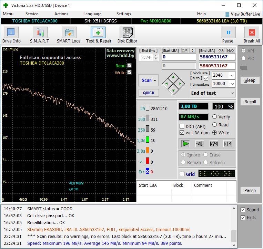Image resolution: width=263 pixels, height=249 pixels.
Task: Expand the timeout 10000 dropdown
Action: click(x=232, y=84)
